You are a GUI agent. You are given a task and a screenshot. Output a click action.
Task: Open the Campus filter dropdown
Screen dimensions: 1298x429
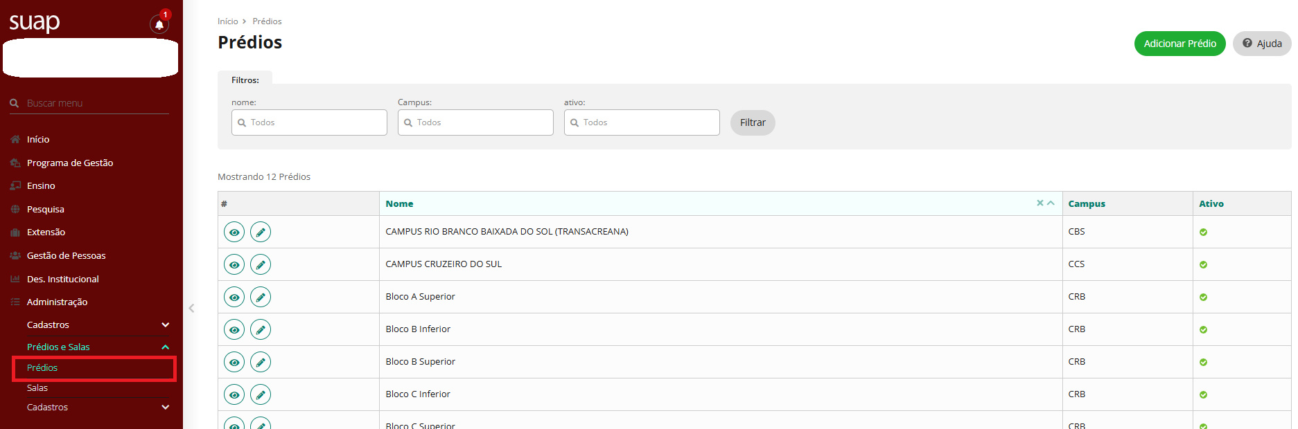tap(475, 122)
